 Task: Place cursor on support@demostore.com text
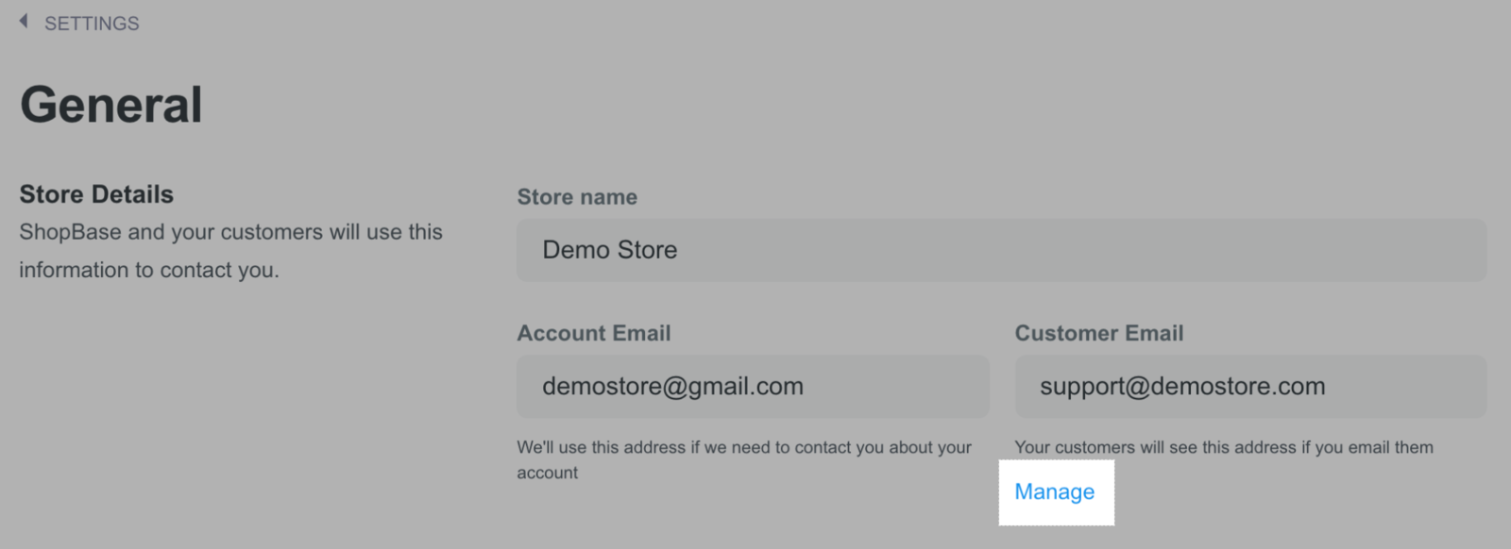pos(1182,386)
